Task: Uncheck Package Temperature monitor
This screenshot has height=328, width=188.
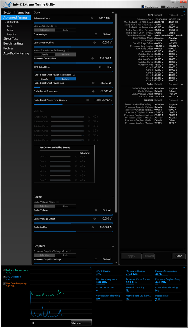Action: (x=4, y=270)
